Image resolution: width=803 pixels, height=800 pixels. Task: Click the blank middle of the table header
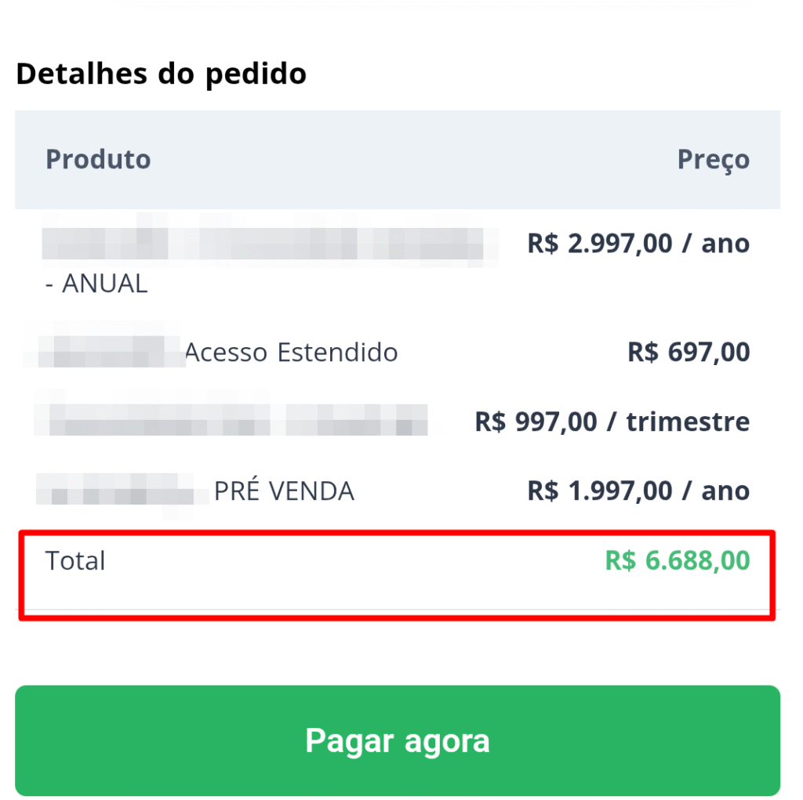408,160
